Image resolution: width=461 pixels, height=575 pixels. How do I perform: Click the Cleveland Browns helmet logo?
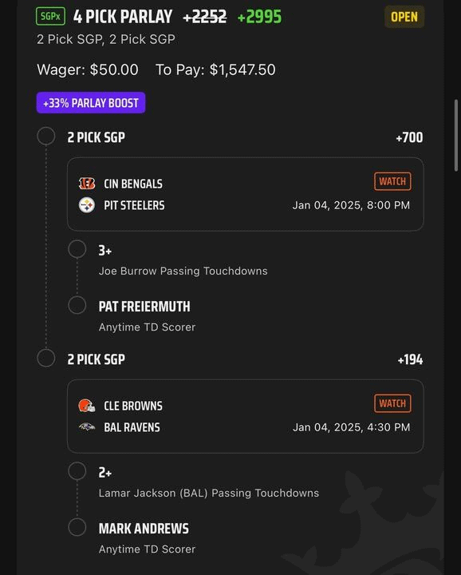tap(87, 406)
